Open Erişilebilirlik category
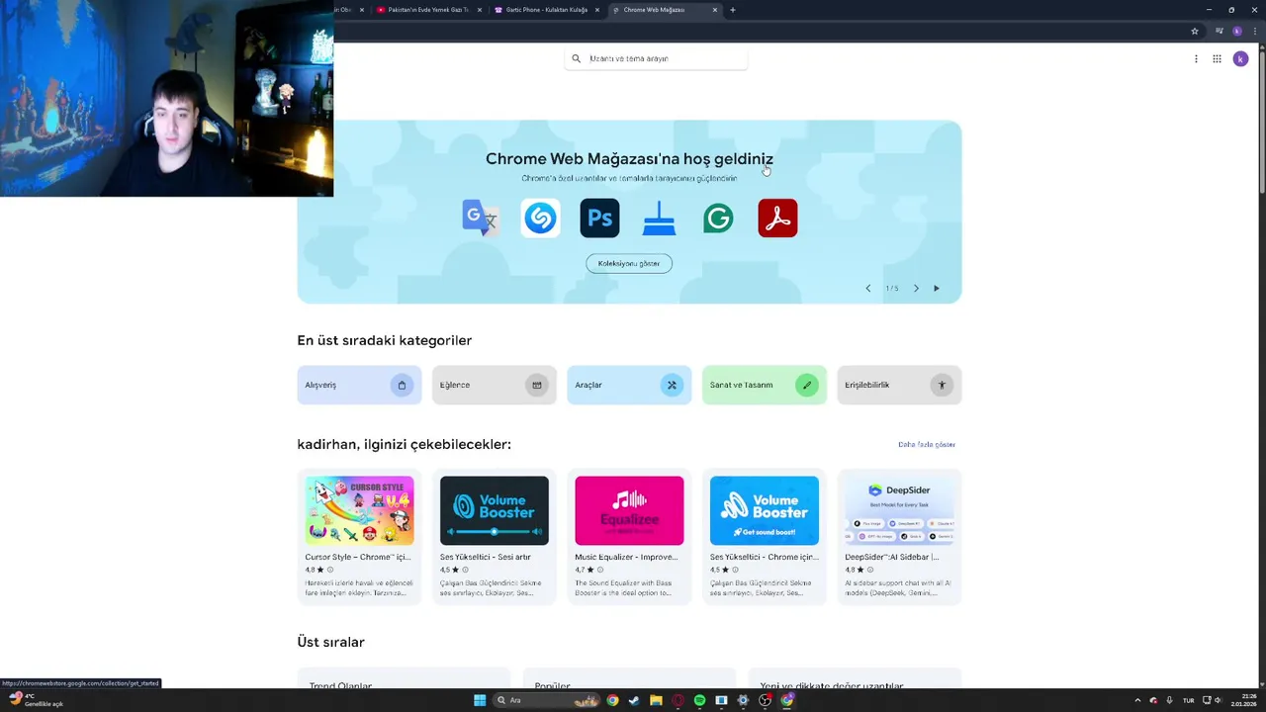 (x=899, y=385)
